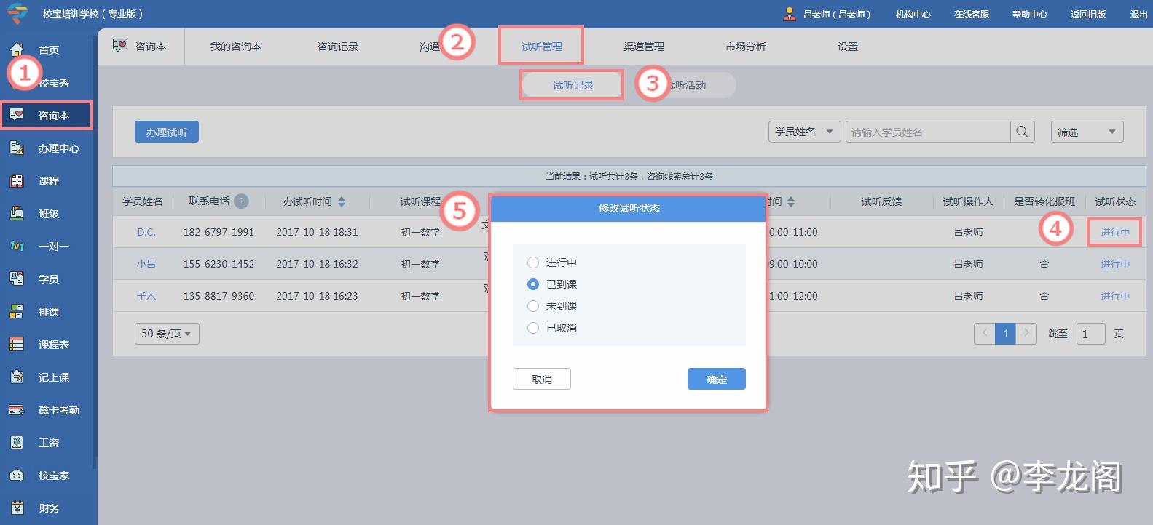Image resolution: width=1153 pixels, height=525 pixels.
Task: Sort by 办试听时间 using its sort arrows
Action: [x=342, y=201]
